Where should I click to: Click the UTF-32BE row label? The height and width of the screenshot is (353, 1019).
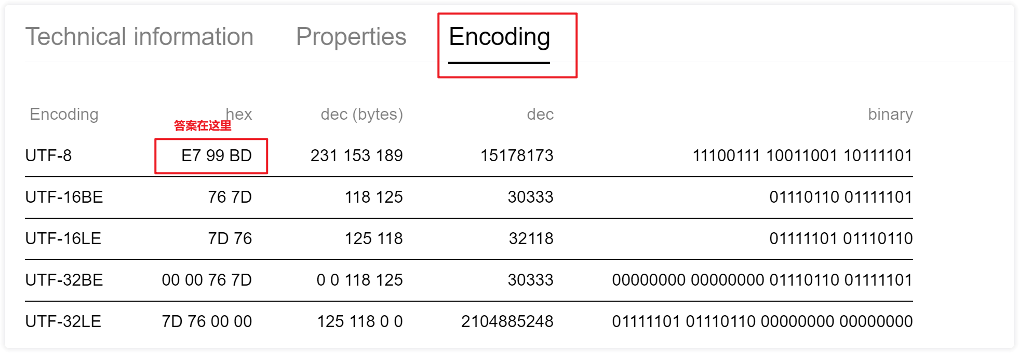[x=64, y=280]
